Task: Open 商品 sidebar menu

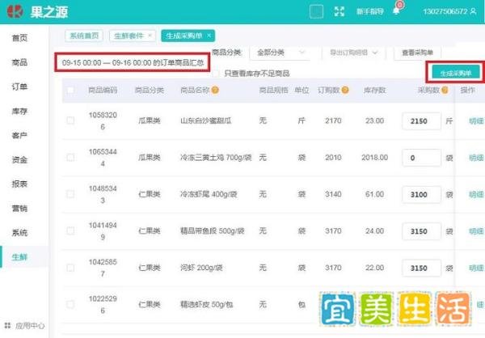Action: coord(19,62)
